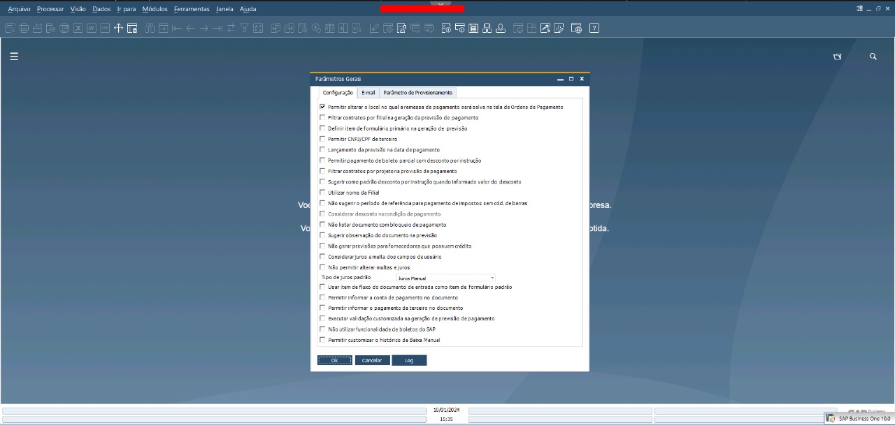Open the Arquivo menu
The image size is (895, 425).
click(19, 9)
